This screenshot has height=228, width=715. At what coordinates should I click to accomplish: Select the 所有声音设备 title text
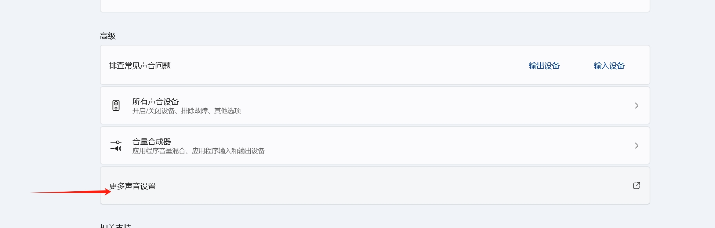pyautogui.click(x=155, y=102)
